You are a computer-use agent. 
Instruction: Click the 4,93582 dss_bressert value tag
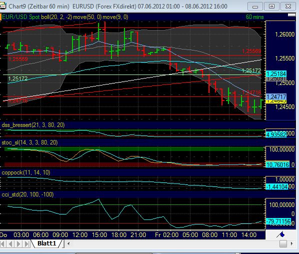point(276,135)
